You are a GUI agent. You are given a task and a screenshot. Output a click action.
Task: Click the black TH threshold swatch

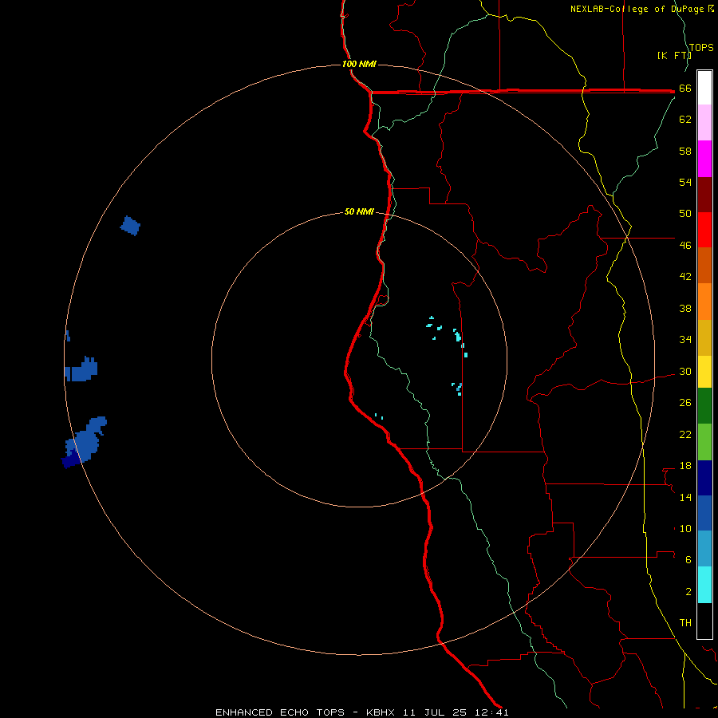coord(704,621)
